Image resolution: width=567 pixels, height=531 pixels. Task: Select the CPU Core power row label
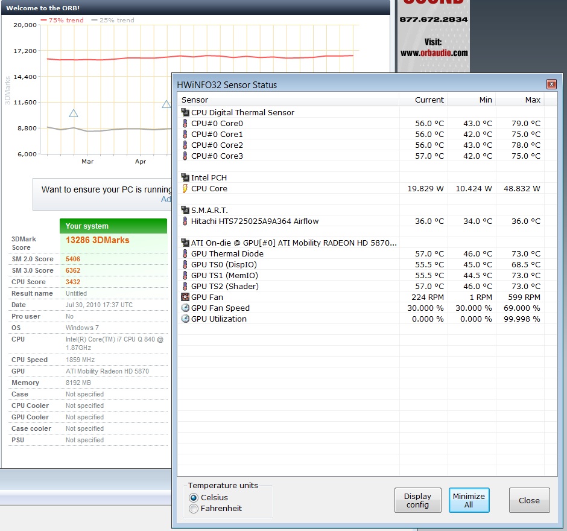click(x=209, y=188)
